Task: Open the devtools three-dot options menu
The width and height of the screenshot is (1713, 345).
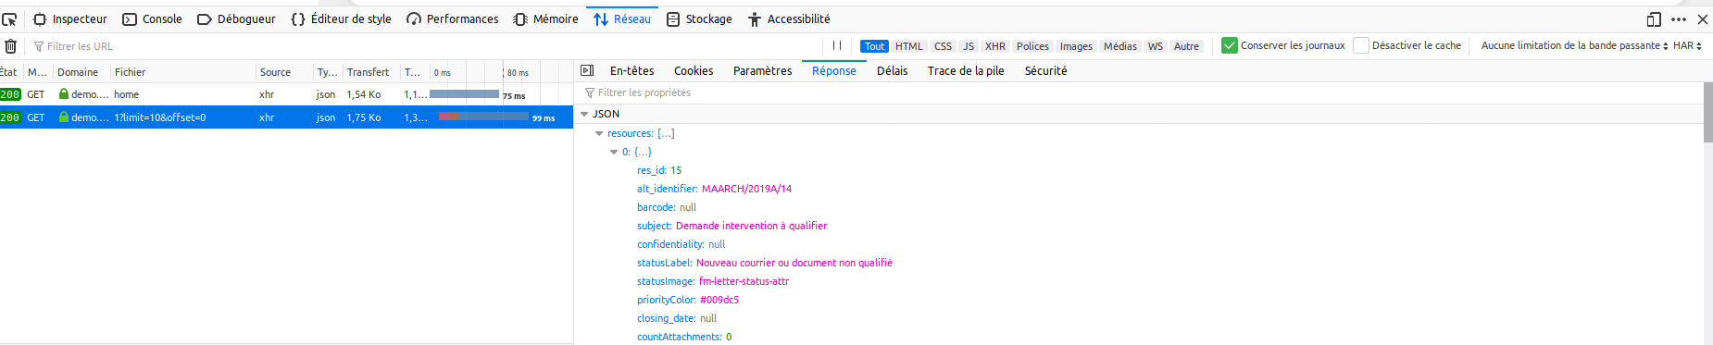Action: point(1679,18)
